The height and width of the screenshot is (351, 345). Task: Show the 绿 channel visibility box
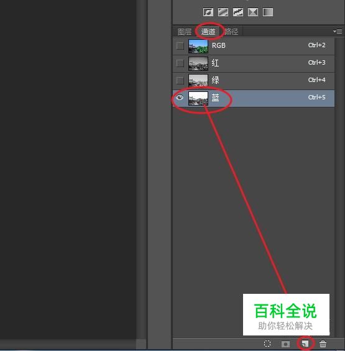(x=180, y=80)
